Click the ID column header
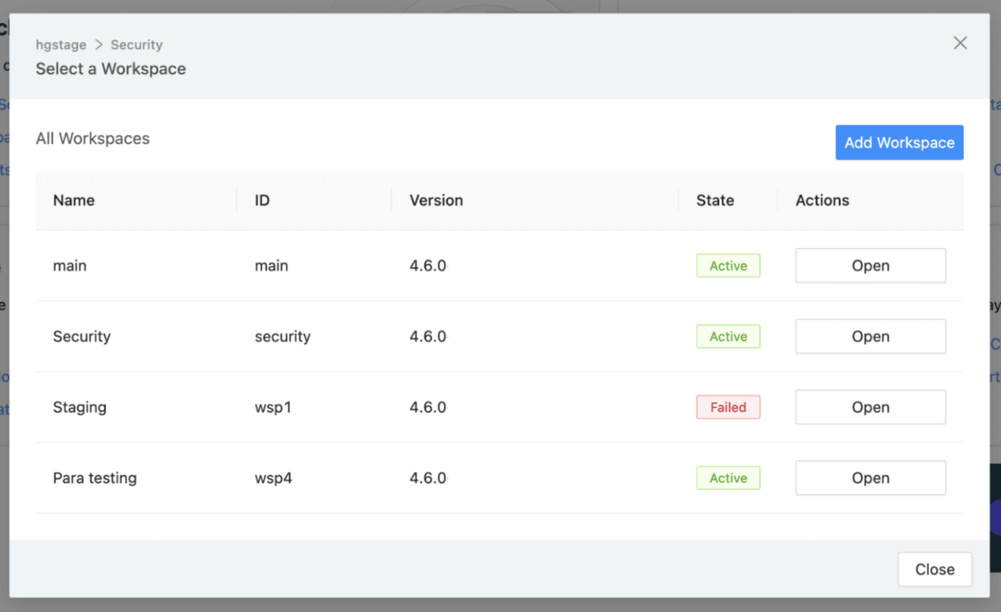Screen dimensions: 1001x612 pos(262,200)
